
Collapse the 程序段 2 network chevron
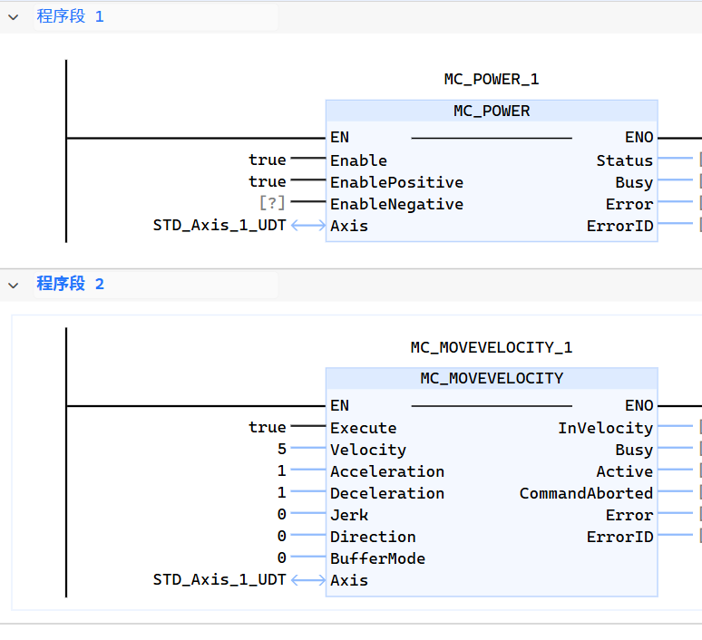pos(13,285)
